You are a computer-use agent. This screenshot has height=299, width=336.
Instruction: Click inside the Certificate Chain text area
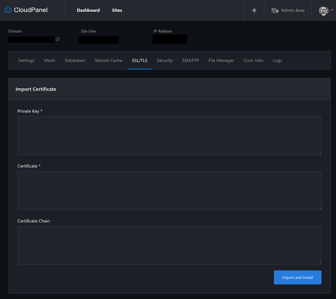click(169, 245)
